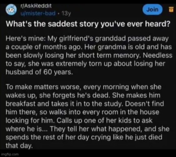Screen dimensions: 176x157
Task: Click the final words "that day."
Action: [19, 145]
